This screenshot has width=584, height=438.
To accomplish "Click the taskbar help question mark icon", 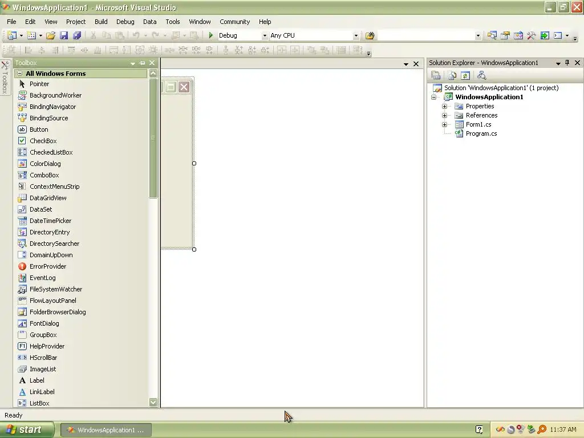I will (x=479, y=429).
